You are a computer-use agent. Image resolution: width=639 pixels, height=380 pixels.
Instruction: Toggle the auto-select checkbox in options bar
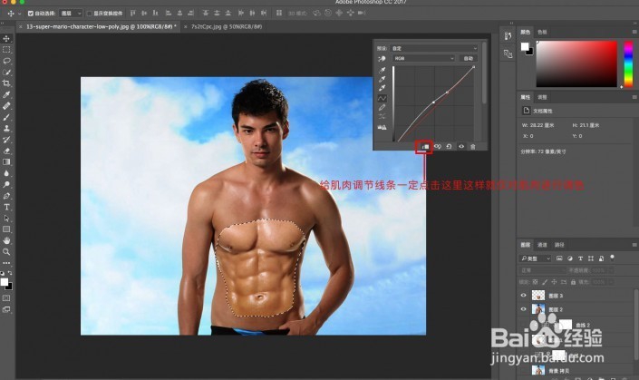pyautogui.click(x=30, y=14)
